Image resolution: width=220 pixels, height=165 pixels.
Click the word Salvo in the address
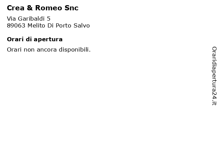point(82,25)
